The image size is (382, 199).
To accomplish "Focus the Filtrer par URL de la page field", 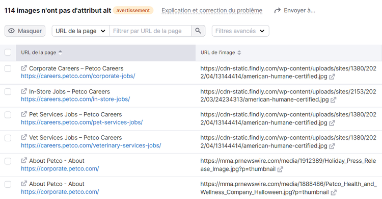I will pyautogui.click(x=151, y=31).
